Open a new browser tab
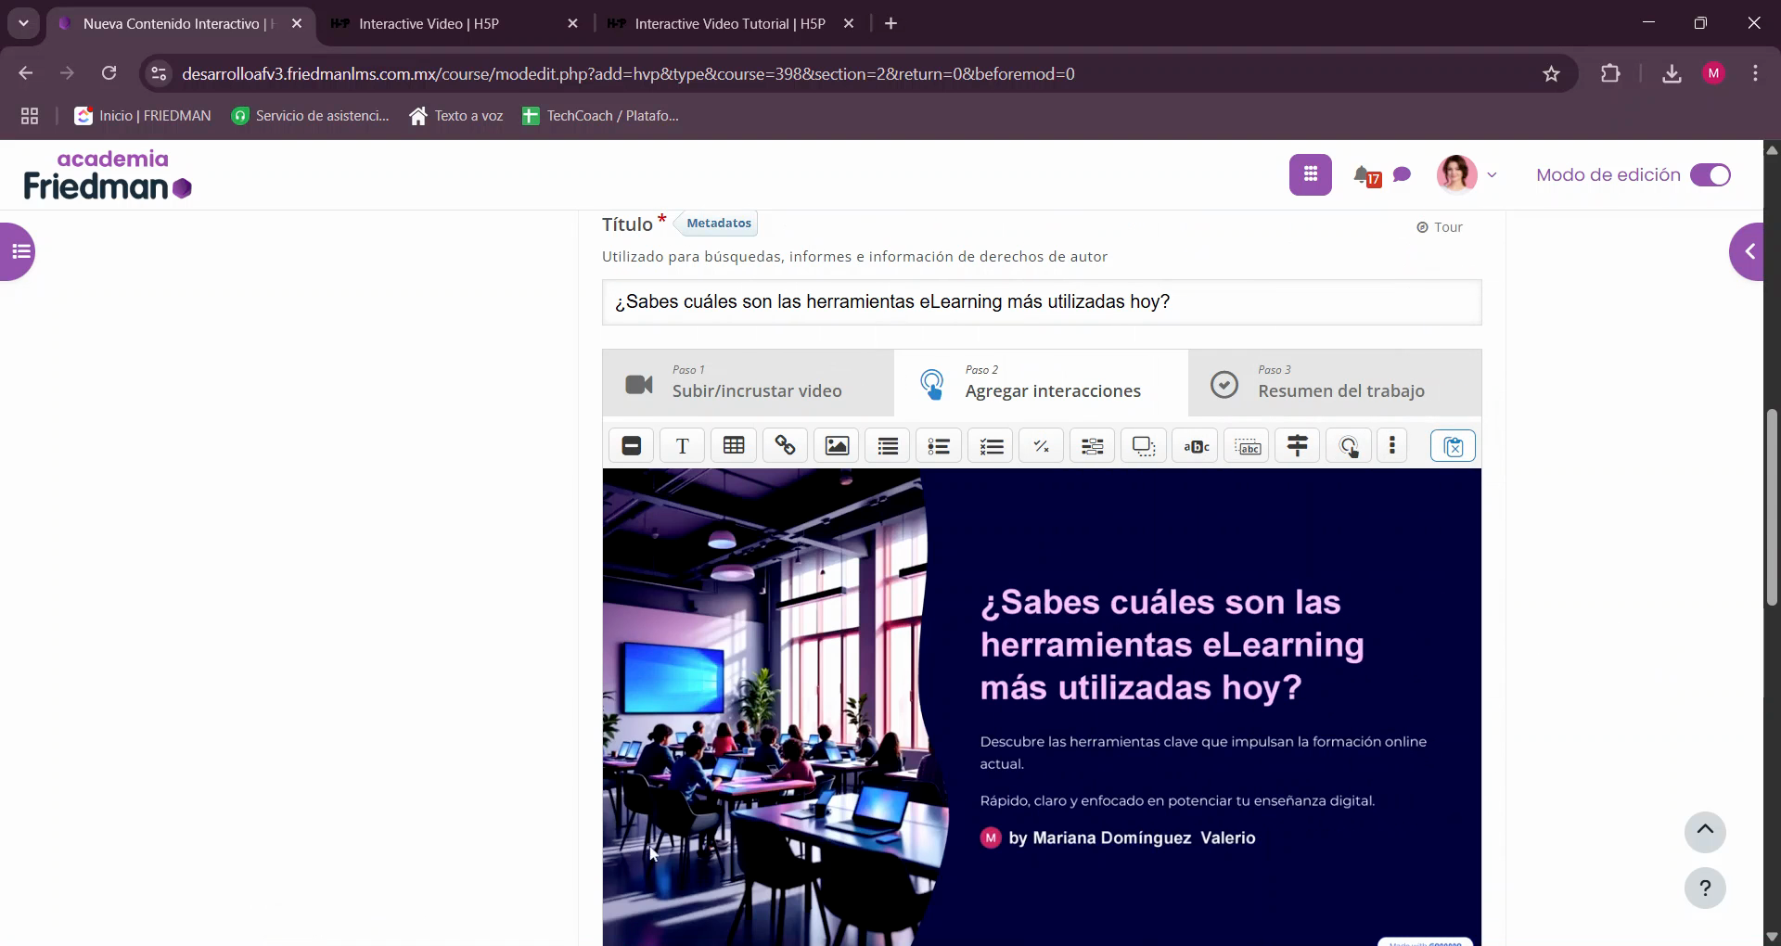Viewport: 1781px width, 946px height. 891,23
